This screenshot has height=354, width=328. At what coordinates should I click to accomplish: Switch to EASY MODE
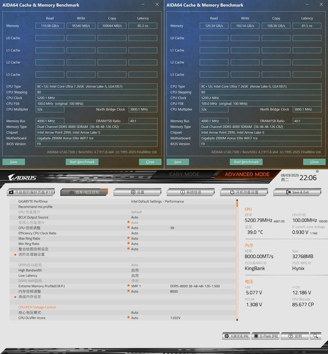point(184,174)
